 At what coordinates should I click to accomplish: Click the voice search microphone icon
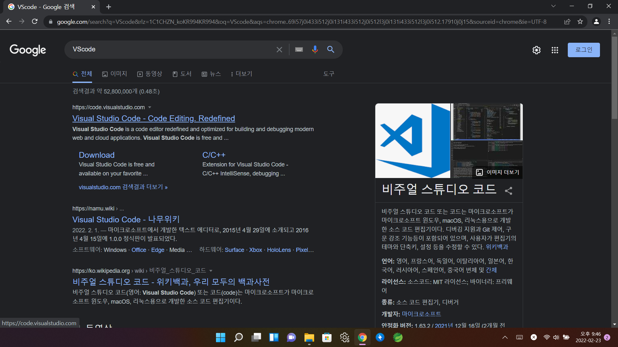[315, 49]
